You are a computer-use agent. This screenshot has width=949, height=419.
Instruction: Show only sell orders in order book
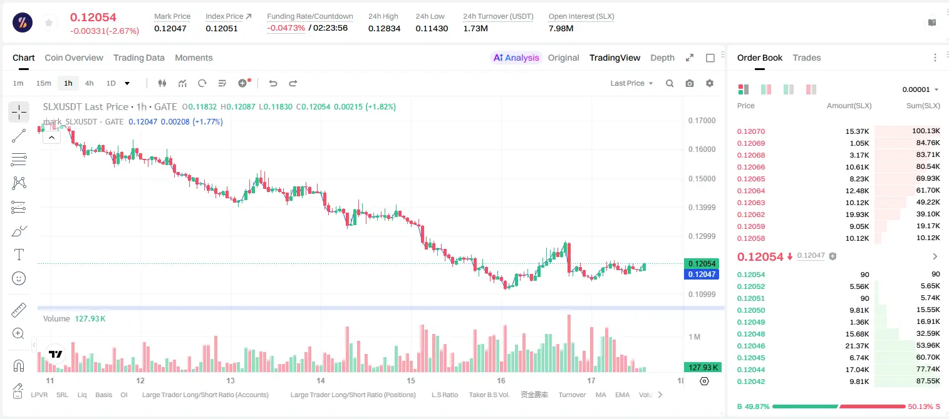(x=811, y=89)
